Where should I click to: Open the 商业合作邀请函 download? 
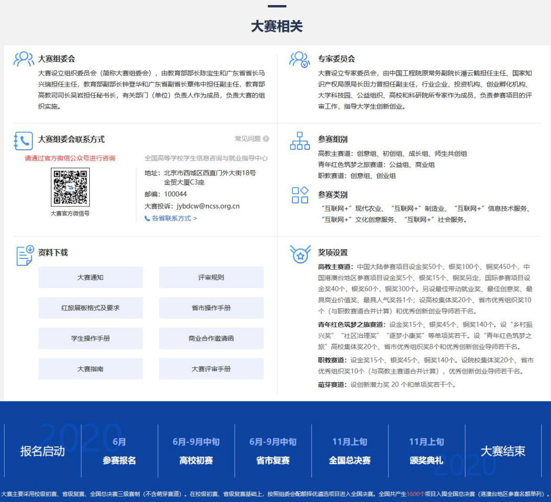[211, 338]
